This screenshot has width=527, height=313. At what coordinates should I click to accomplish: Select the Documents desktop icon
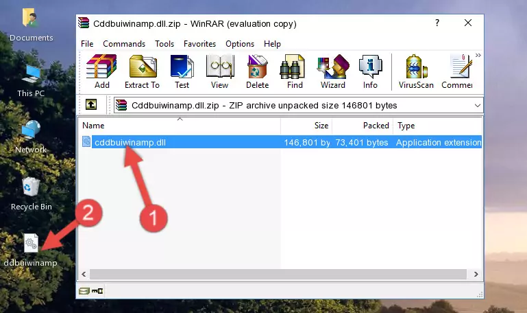point(31,25)
